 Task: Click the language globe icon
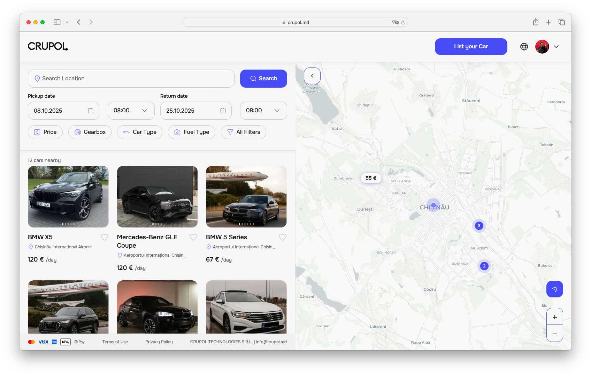point(524,47)
